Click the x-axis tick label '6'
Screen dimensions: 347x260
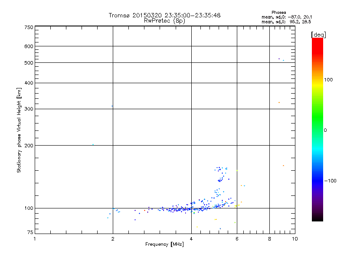pyautogui.click(x=237, y=239)
